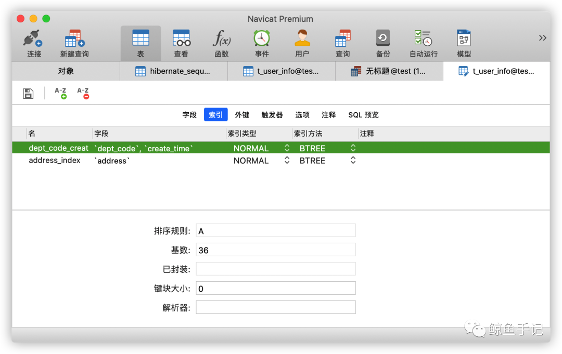Image resolution: width=562 pixels, height=354 pixels.
Task: Delete index with the A-Z minus icon
Action: [x=83, y=93]
